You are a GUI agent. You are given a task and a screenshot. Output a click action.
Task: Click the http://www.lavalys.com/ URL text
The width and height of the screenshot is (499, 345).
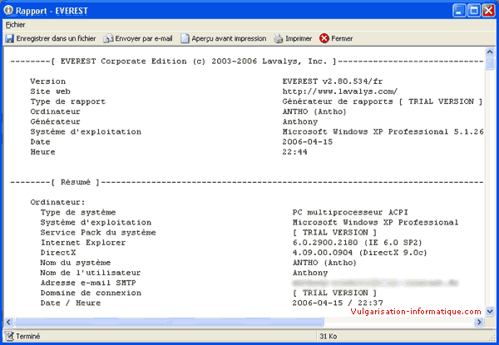click(340, 91)
